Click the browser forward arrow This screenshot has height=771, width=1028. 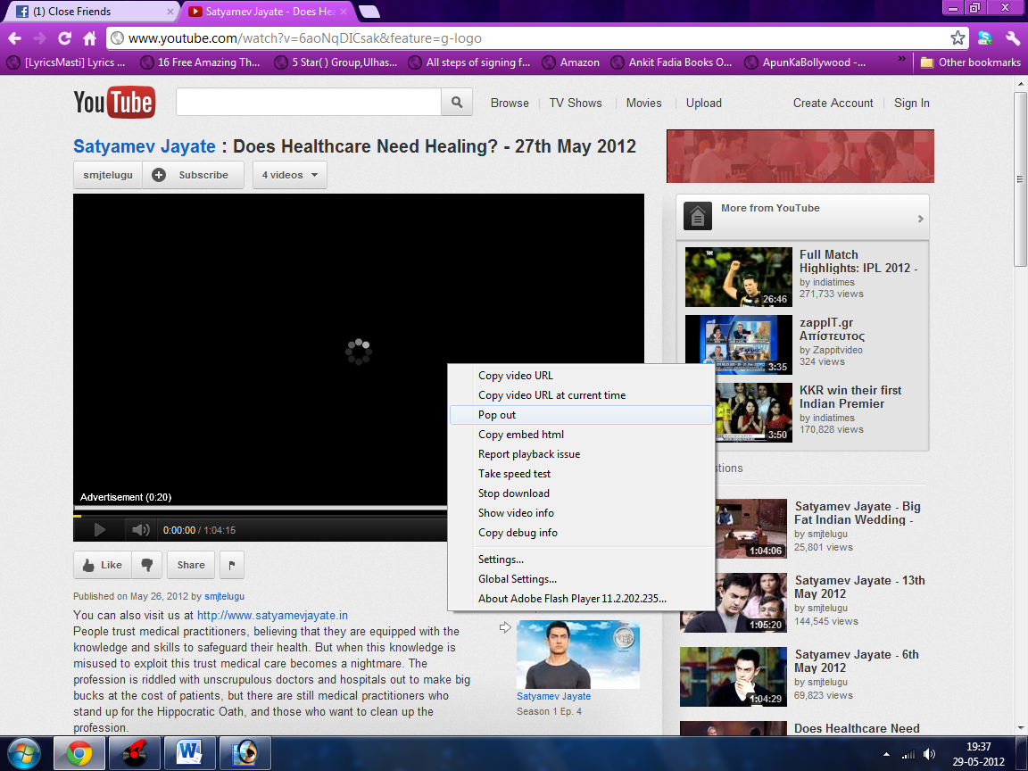(39, 38)
